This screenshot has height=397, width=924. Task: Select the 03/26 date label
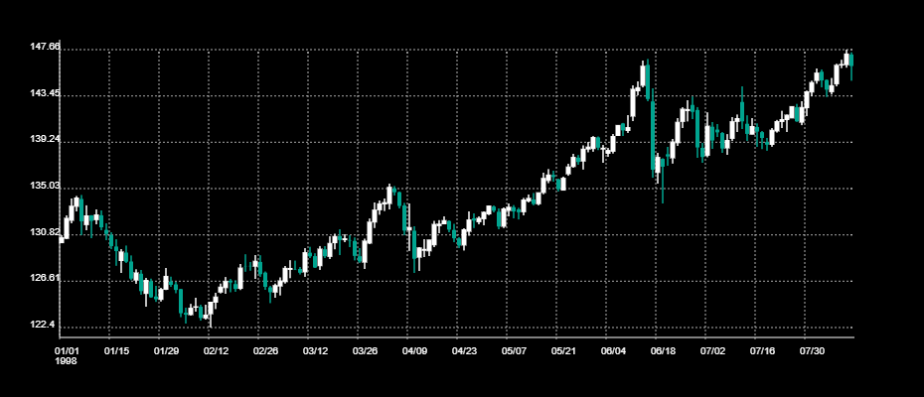[365, 351]
